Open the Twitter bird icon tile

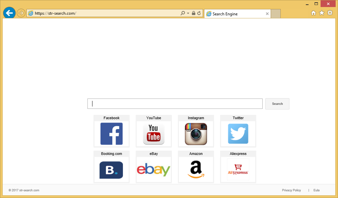238,134
